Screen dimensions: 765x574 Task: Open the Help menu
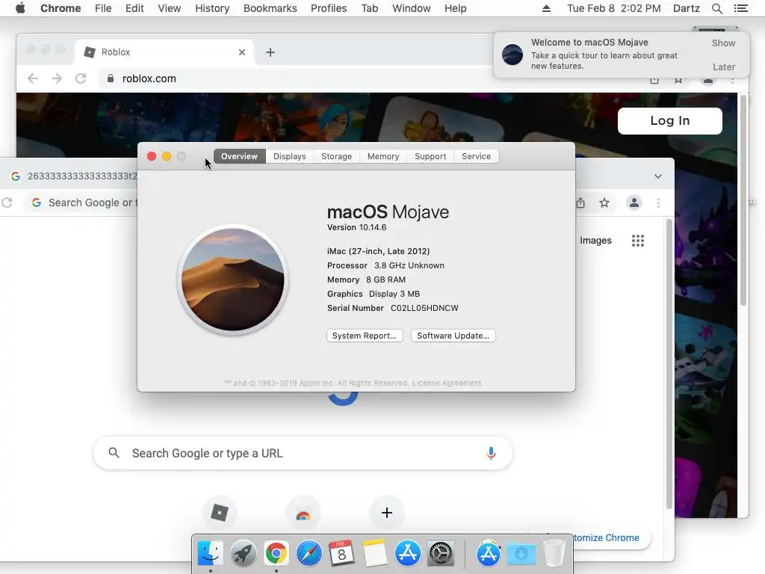tap(455, 8)
